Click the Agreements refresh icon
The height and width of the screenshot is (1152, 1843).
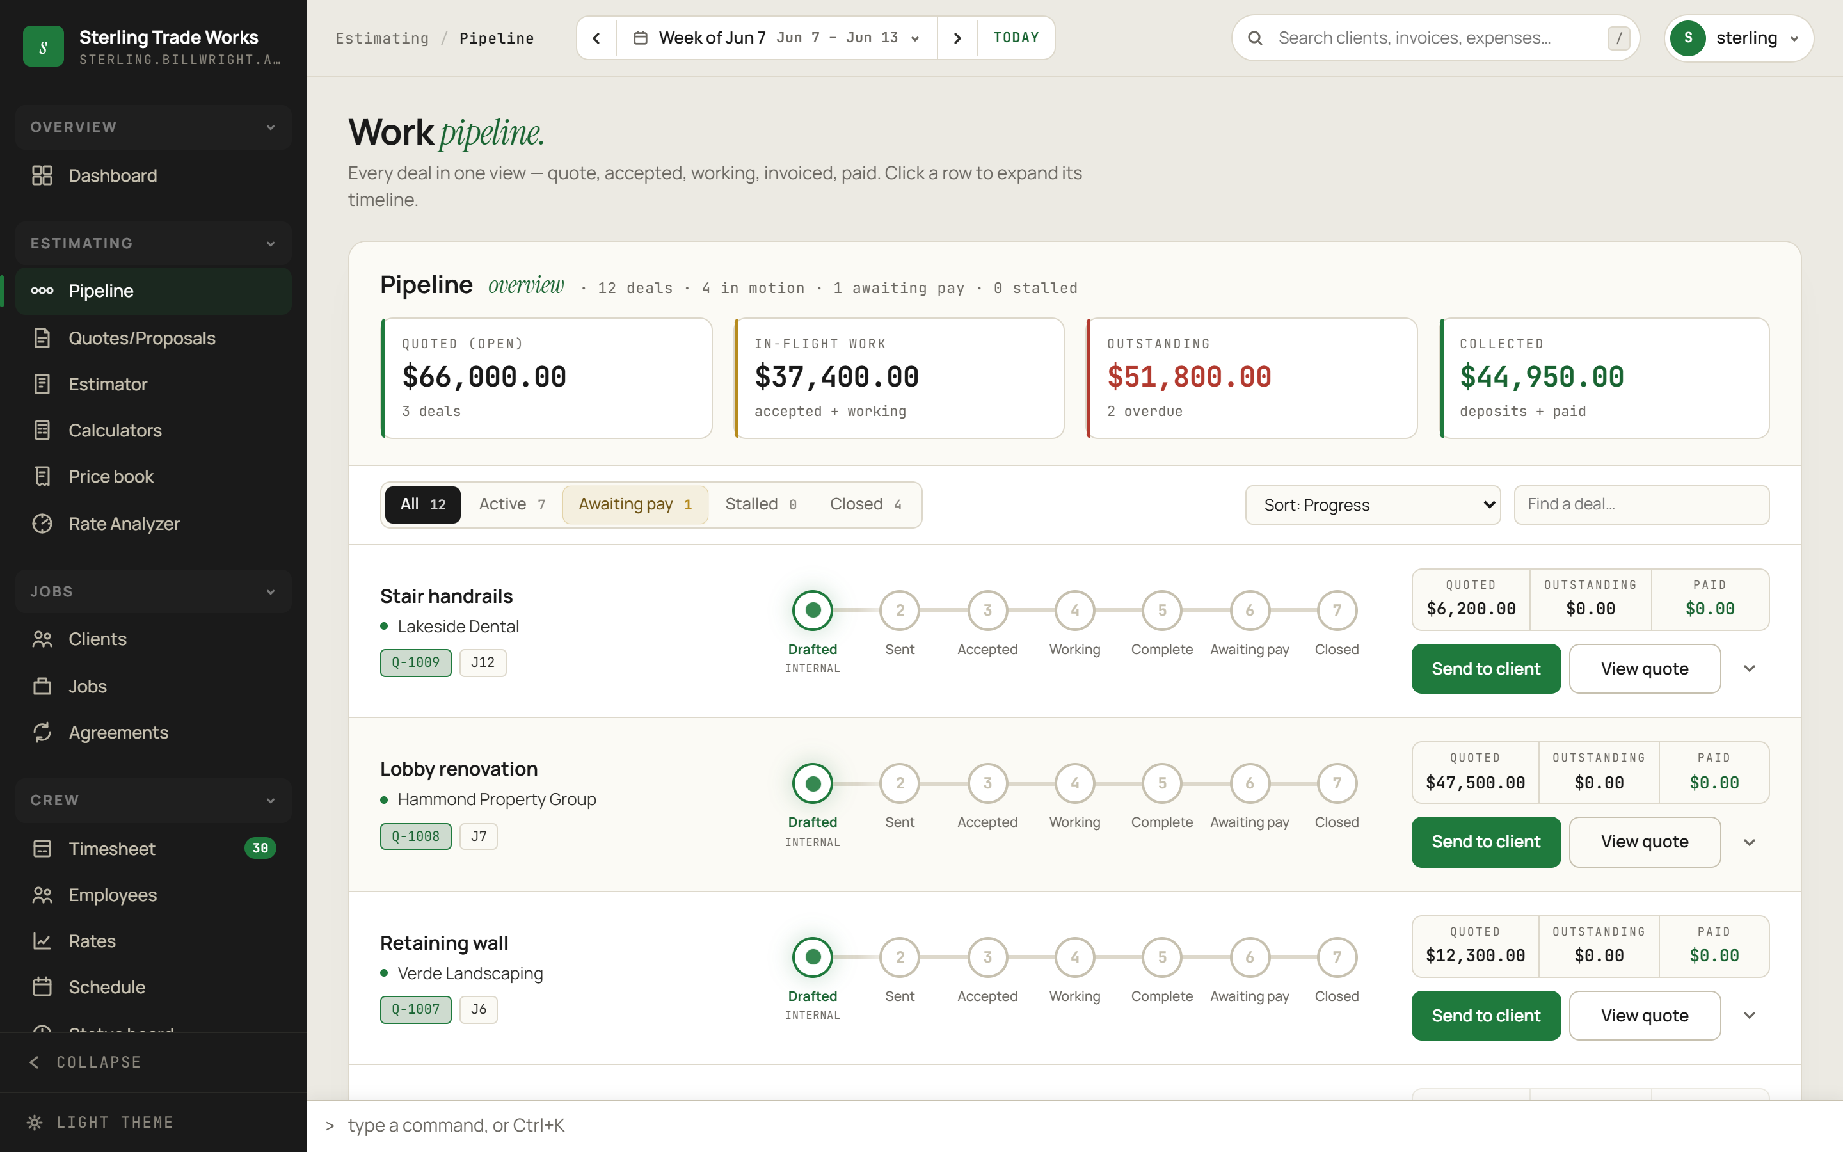[42, 732]
